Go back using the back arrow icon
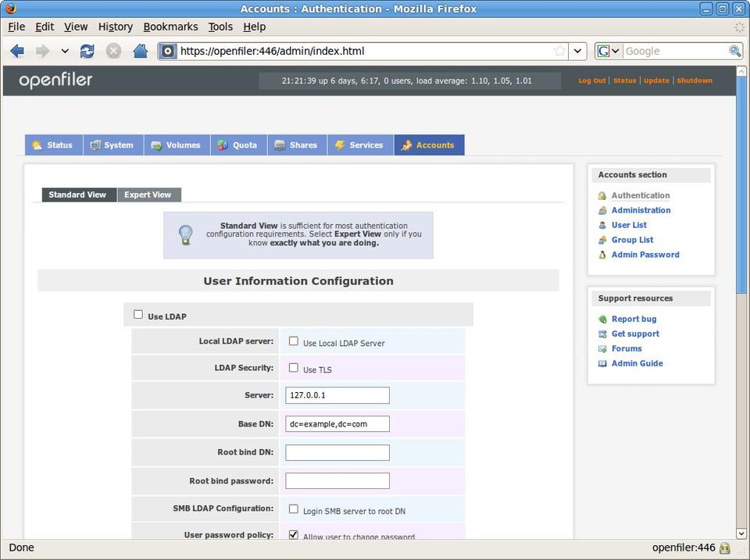This screenshot has height=560, width=750. coord(17,51)
